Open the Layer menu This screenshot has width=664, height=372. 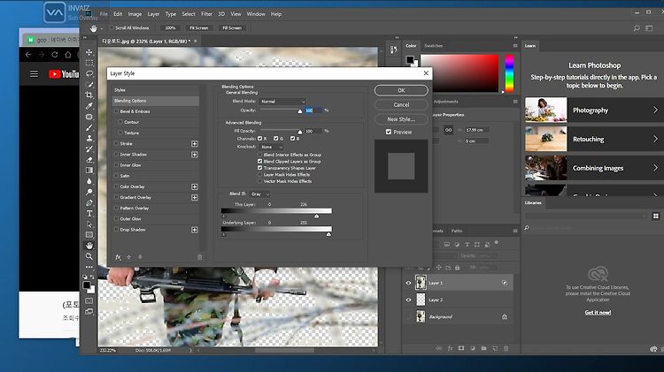pos(153,14)
